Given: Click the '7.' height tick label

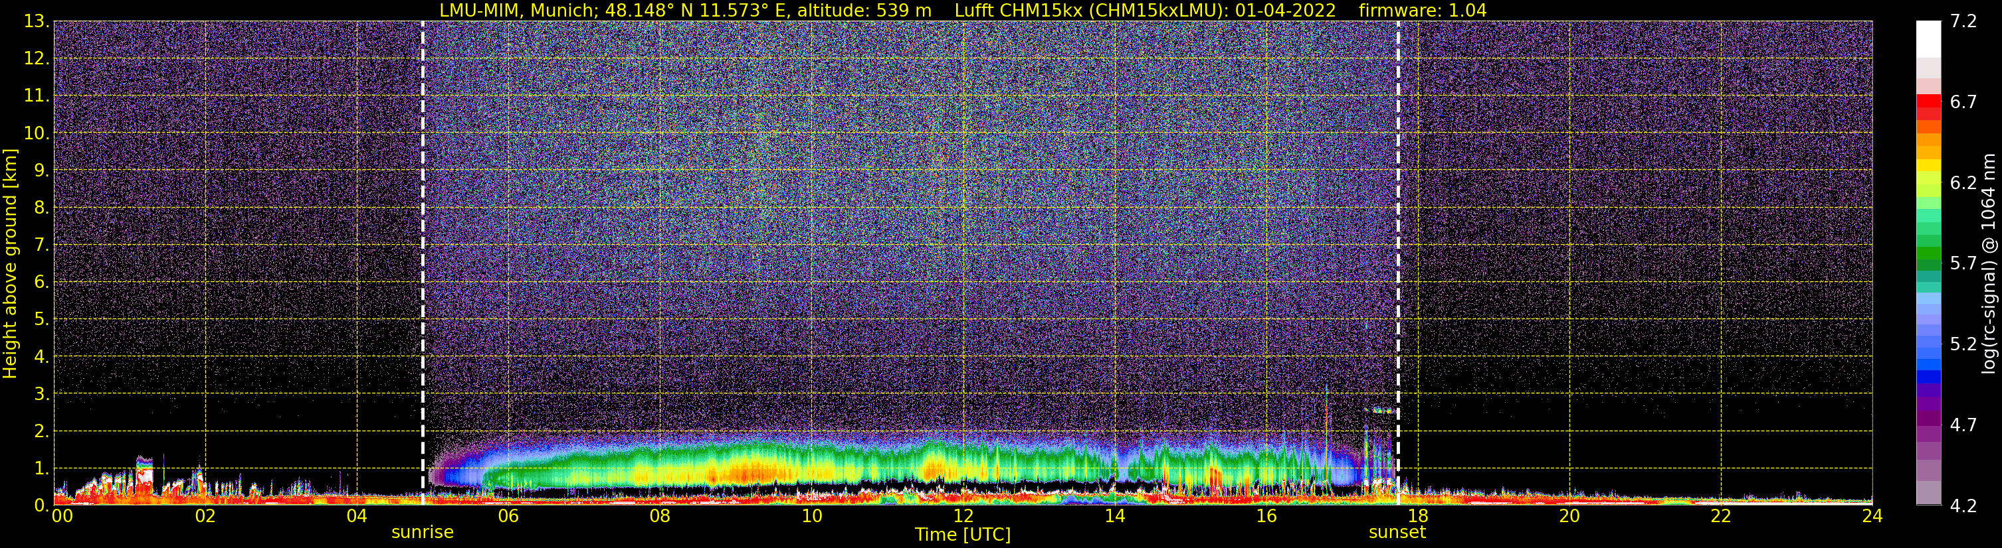Looking at the screenshot, I should click(x=41, y=245).
